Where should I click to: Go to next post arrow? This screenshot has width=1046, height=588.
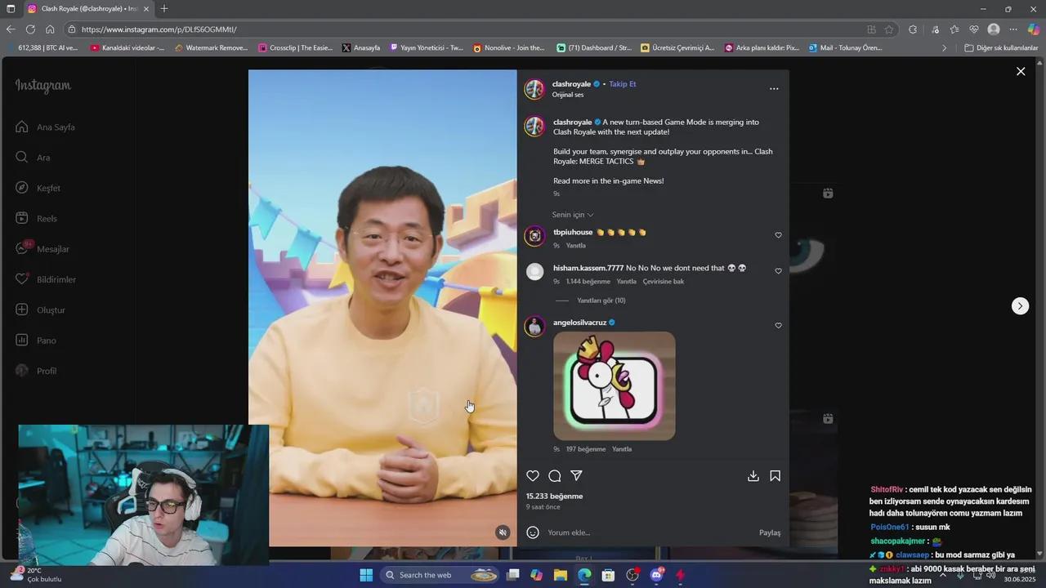pyautogui.click(x=1020, y=305)
